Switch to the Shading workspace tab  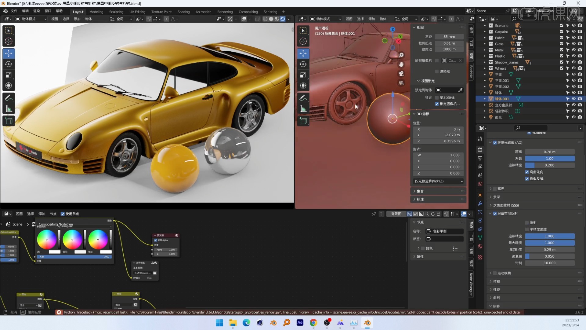coord(183,12)
